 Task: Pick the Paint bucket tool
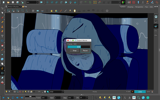[x=2, y=45]
